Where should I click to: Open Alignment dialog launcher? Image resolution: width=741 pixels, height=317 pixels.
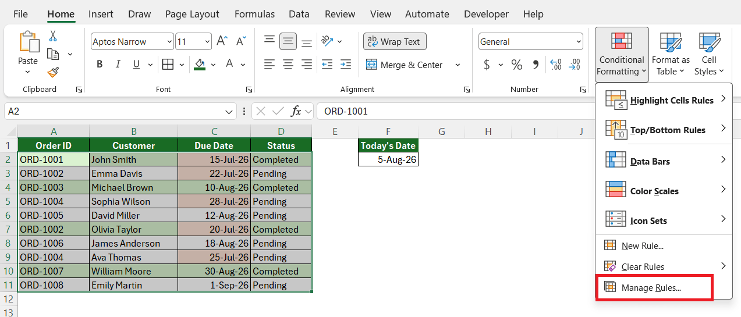467,90
